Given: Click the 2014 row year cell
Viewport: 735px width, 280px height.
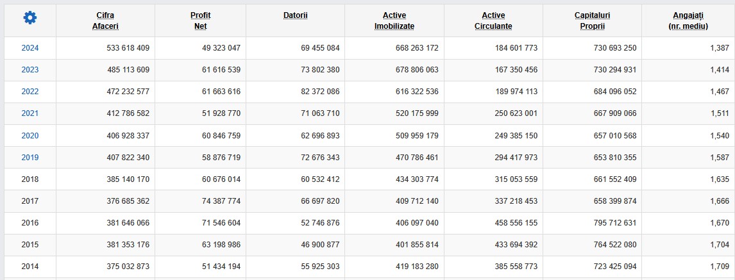Looking at the screenshot, I should point(30,267).
